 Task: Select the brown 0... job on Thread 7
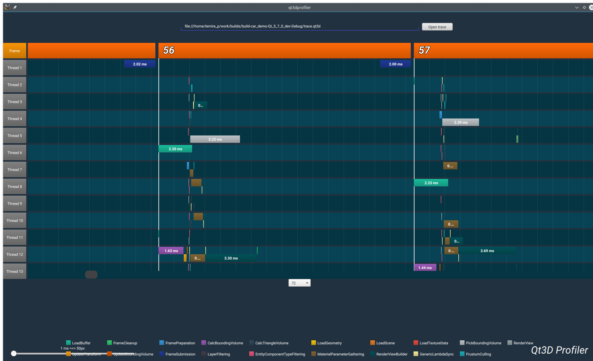(450, 166)
